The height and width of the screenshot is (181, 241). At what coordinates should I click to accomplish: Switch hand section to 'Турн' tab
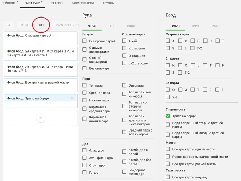coord(112,26)
